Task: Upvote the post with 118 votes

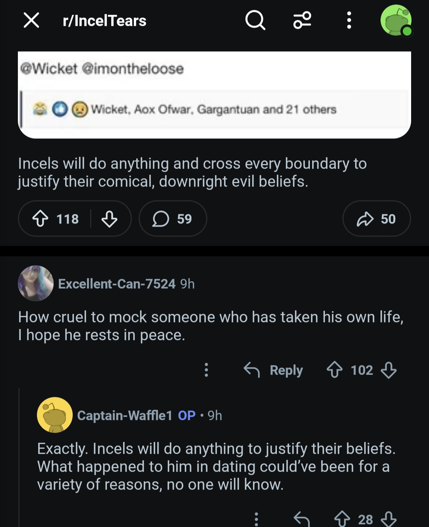Action: pos(41,219)
